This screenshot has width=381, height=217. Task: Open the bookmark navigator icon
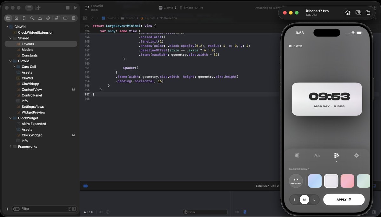coord(24,18)
